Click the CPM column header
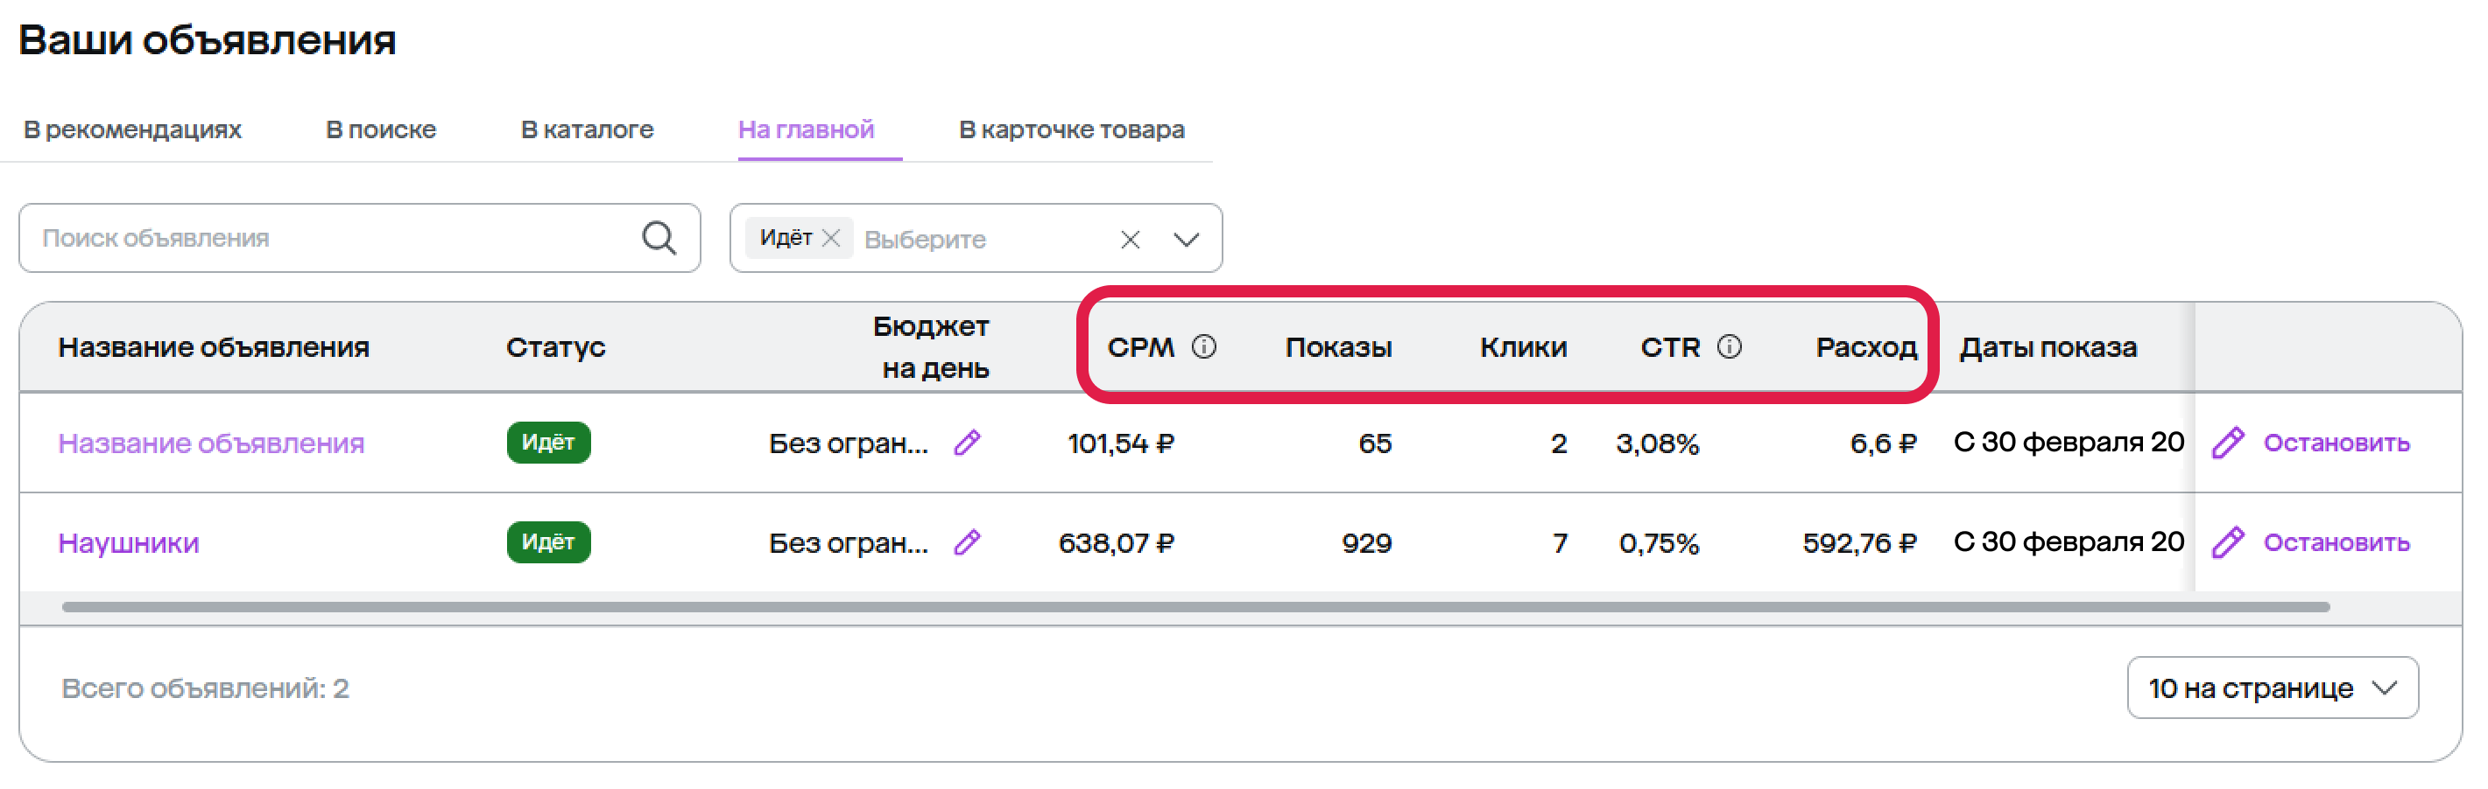Viewport: 2488px width, 789px height. tap(1140, 347)
